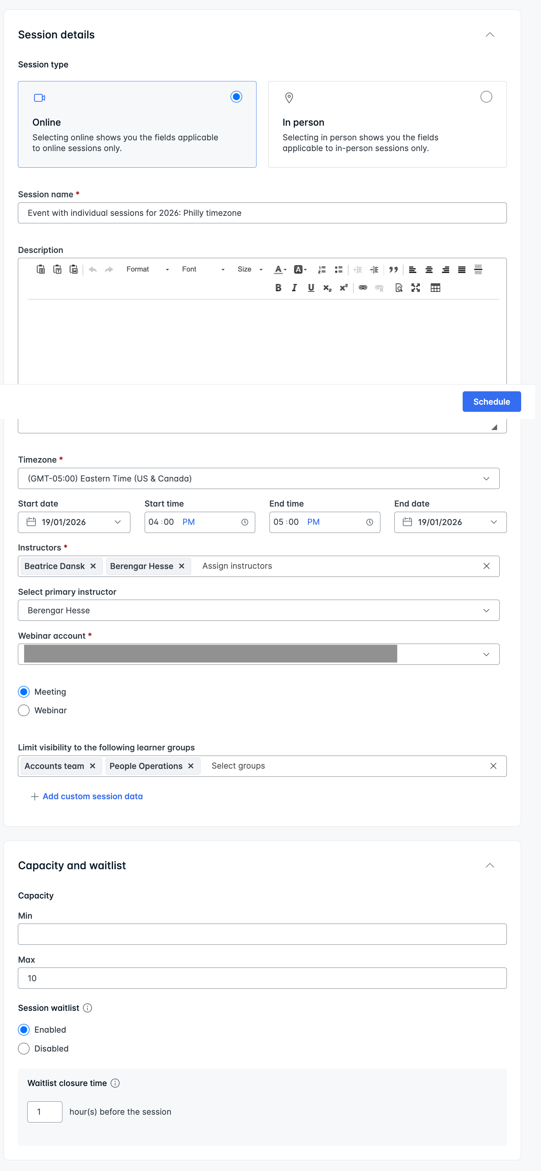541x1171 pixels.
Task: Click the Min capacity field
Action: coord(262,934)
